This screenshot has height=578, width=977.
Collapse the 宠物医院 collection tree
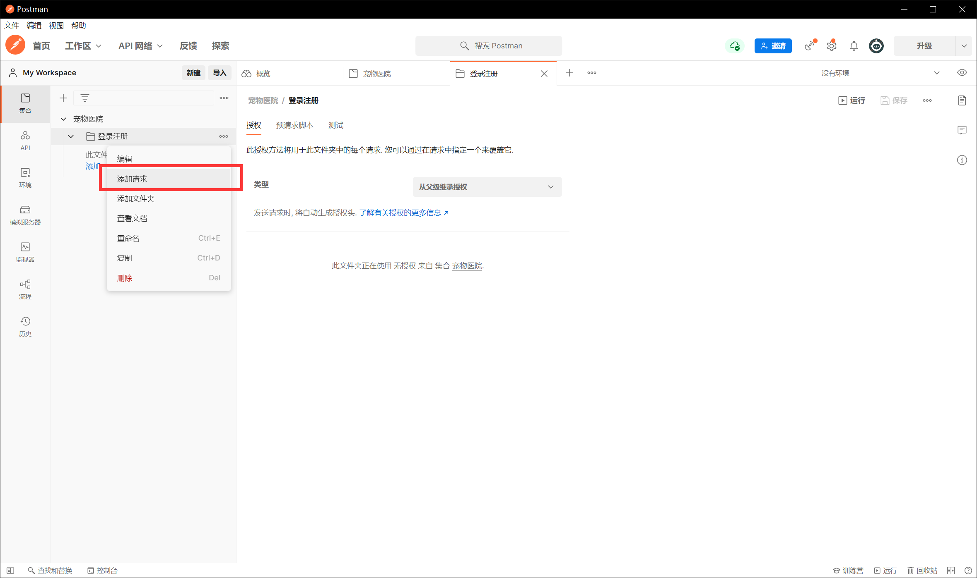pos(63,119)
